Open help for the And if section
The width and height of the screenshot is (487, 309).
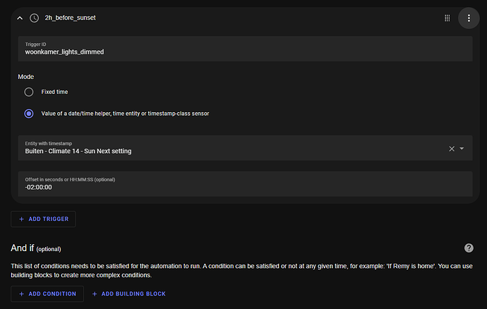coord(469,248)
